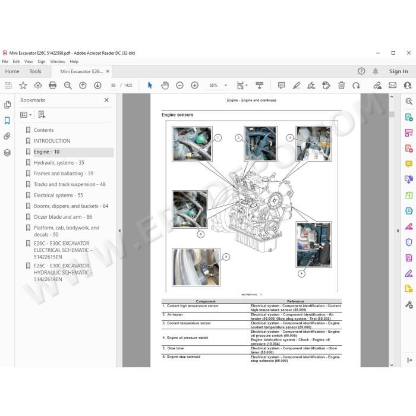This screenshot has height=416, width=416.
Task: Open the zoom level dropdown showing 68%
Action: point(226,86)
